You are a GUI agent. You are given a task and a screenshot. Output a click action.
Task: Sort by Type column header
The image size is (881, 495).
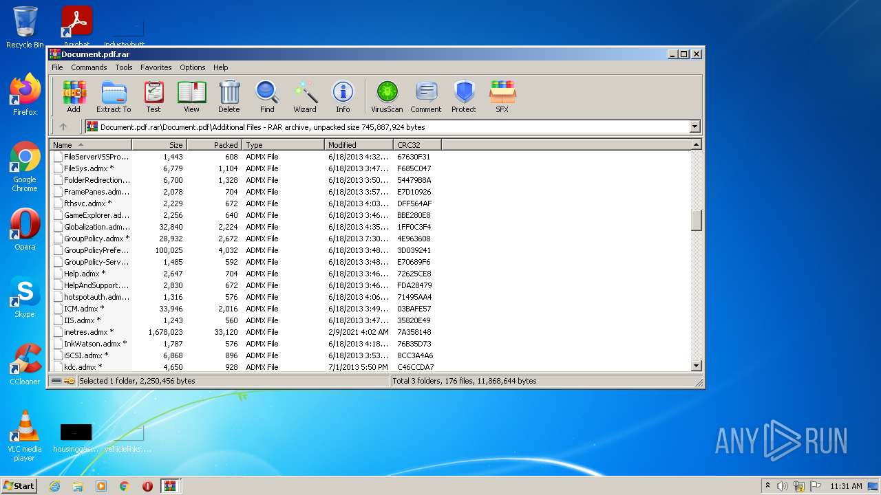pyautogui.click(x=284, y=145)
